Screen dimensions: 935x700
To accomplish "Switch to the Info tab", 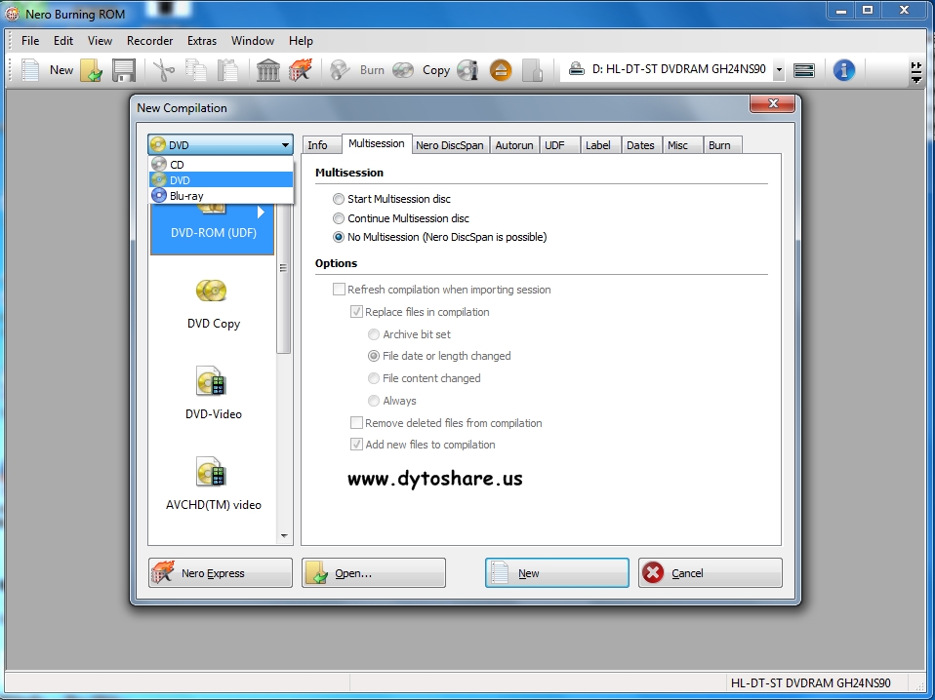I will (x=321, y=145).
